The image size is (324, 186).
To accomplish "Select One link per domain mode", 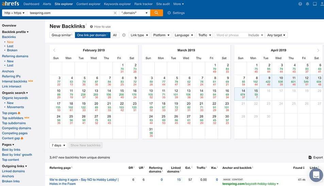I will [x=92, y=35].
